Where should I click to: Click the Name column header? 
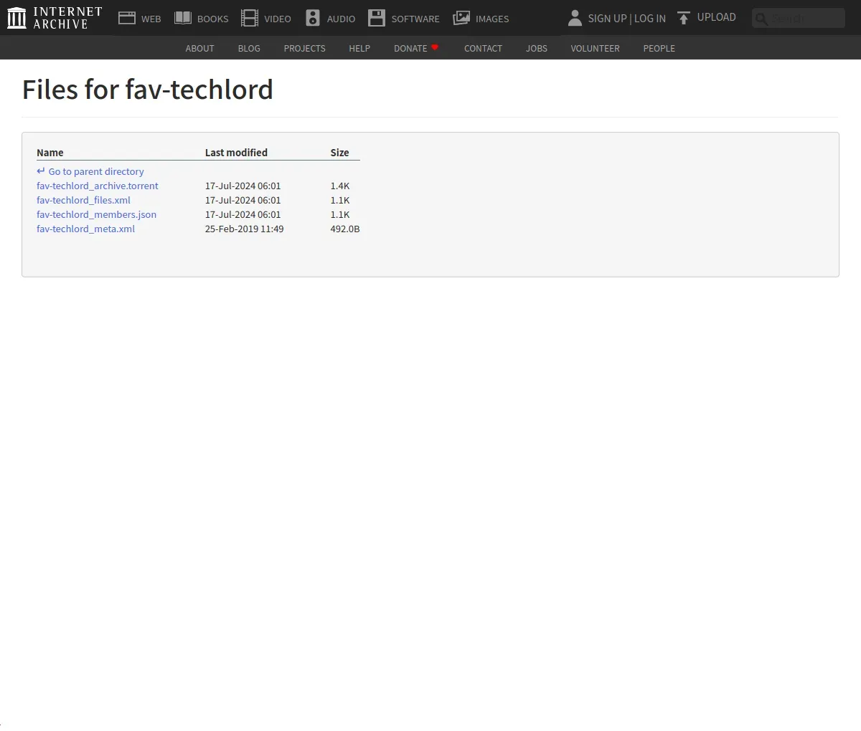pyautogui.click(x=50, y=153)
